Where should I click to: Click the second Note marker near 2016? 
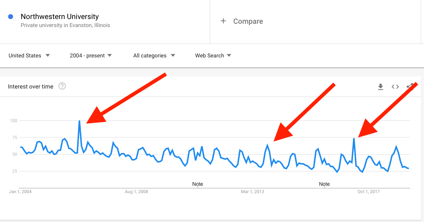click(x=324, y=184)
